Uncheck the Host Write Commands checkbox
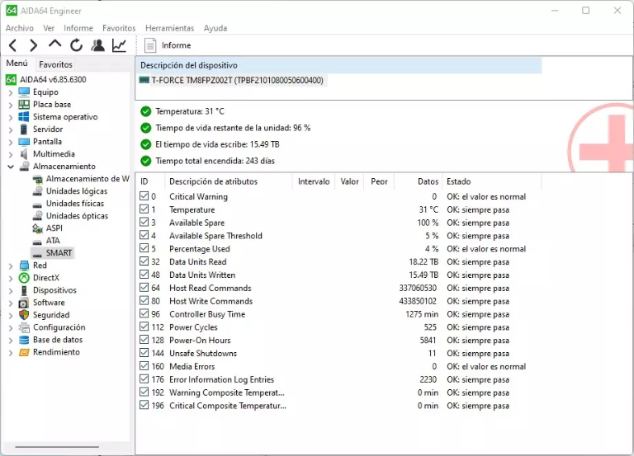 coord(144,300)
